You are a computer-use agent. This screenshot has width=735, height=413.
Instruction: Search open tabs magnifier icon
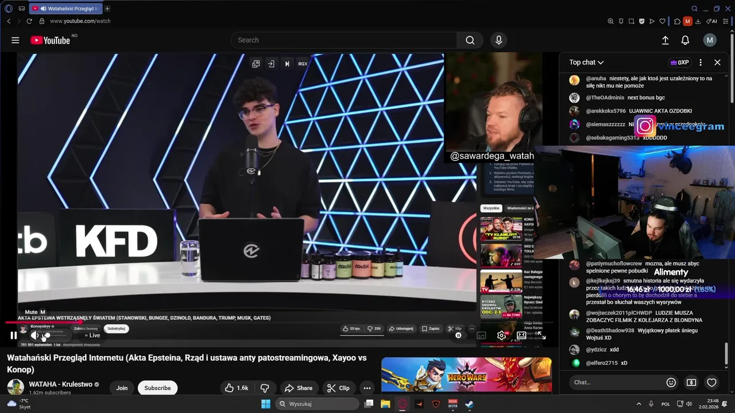tap(694, 9)
